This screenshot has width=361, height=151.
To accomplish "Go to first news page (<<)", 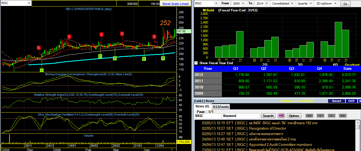I will [x=309, y=116].
